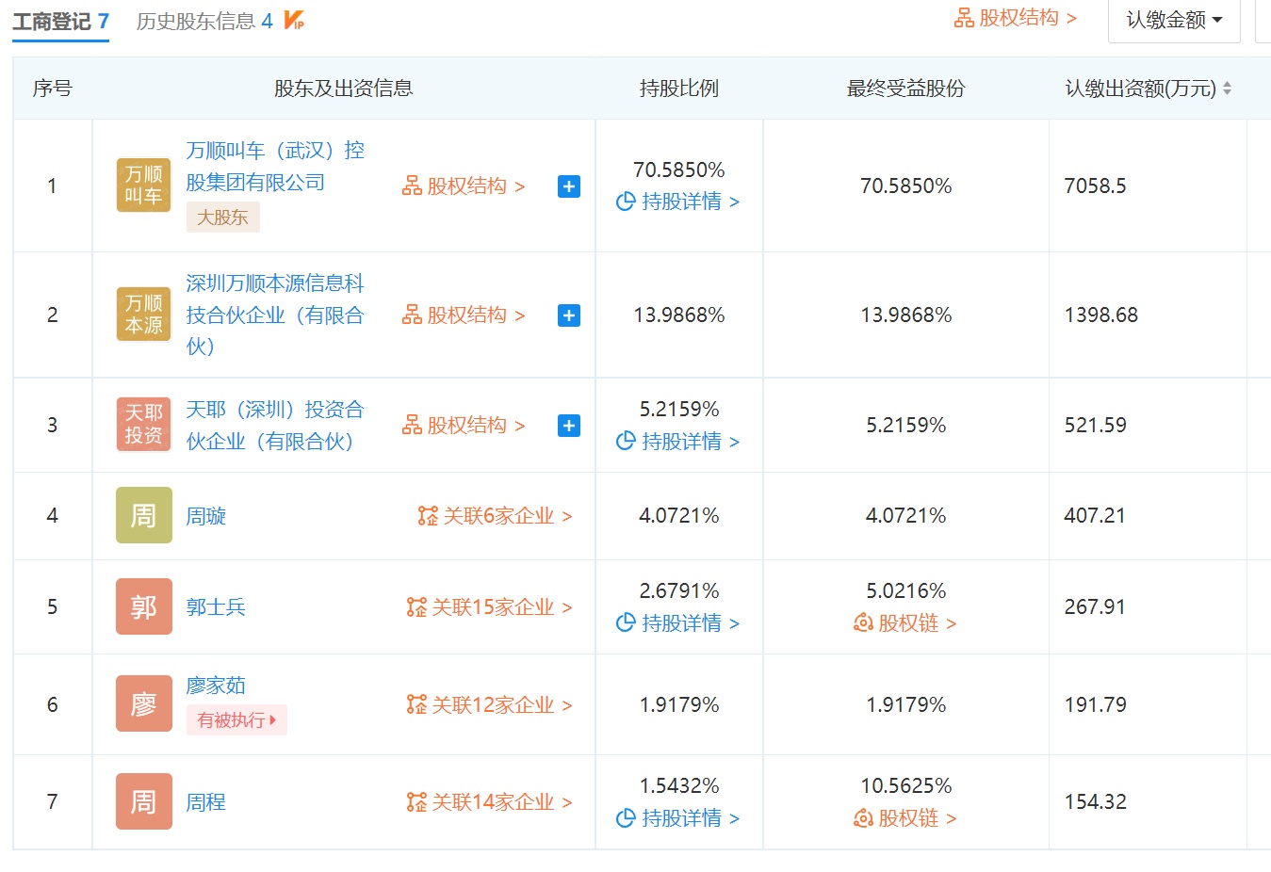Screen dimensions: 1271x872
Task: Switch to the 工商登记 tab
Action: [60, 21]
